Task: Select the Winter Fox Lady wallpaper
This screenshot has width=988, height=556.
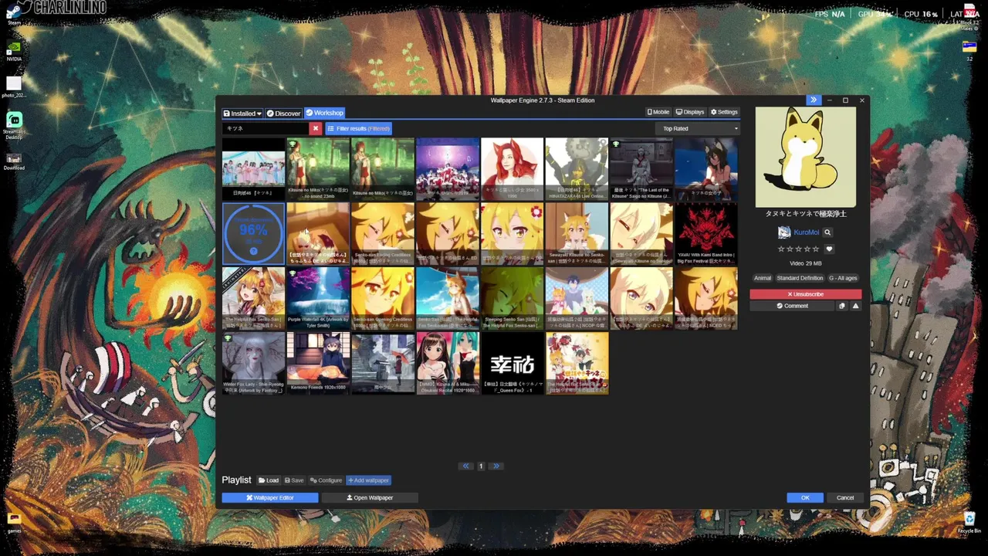Action: [x=253, y=364]
